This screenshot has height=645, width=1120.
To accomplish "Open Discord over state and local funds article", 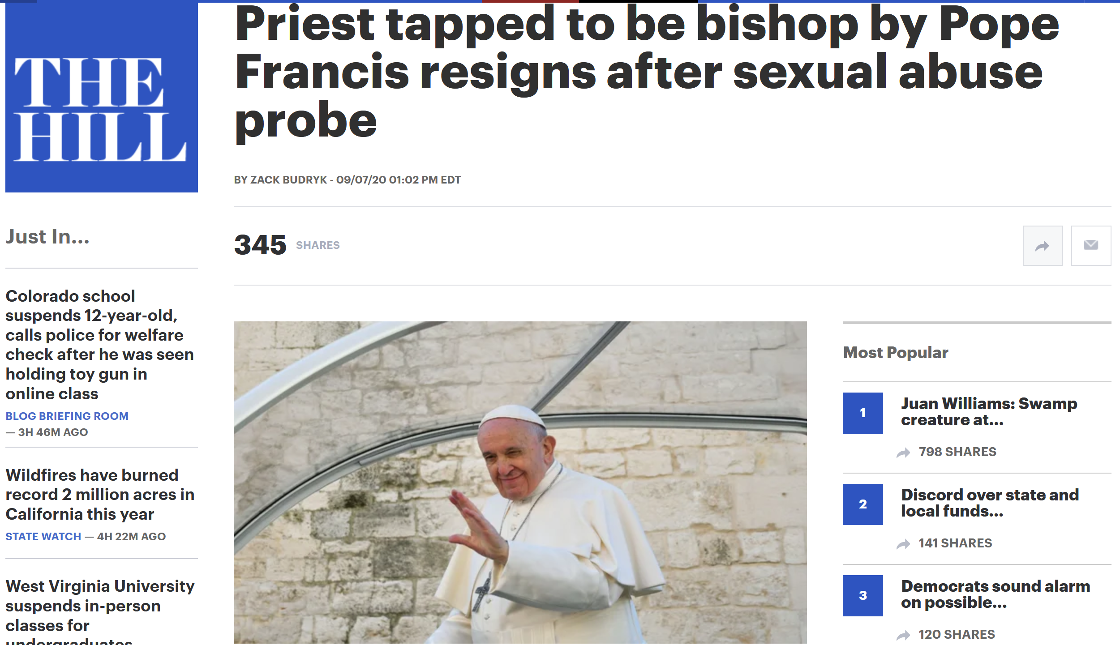I will click(990, 503).
